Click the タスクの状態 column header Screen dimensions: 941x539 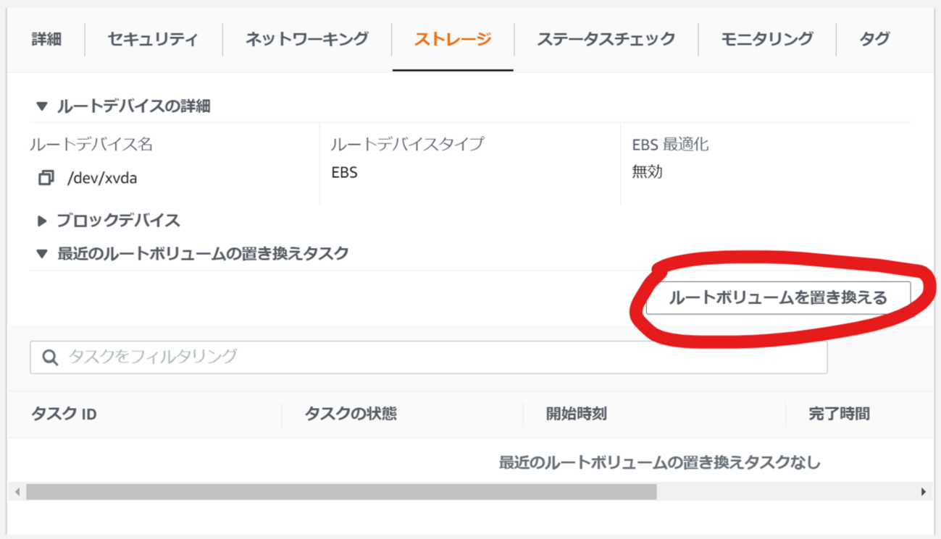(351, 415)
